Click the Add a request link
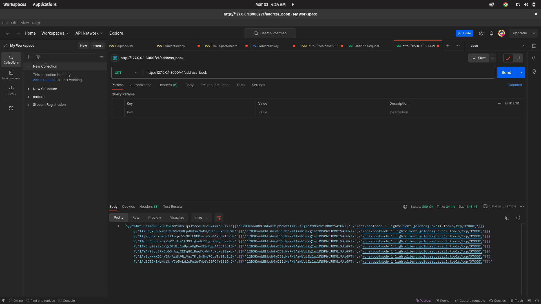Image resolution: width=541 pixels, height=304 pixels. [x=44, y=80]
